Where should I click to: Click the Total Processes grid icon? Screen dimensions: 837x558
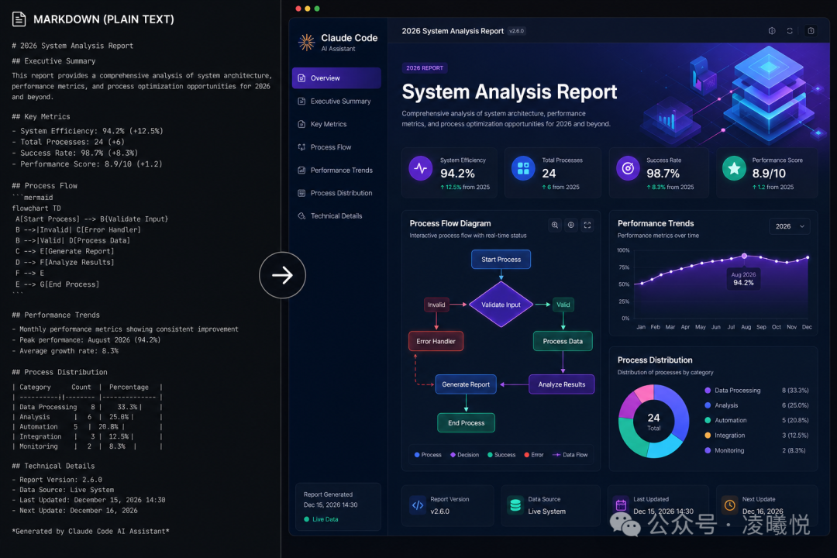(523, 168)
